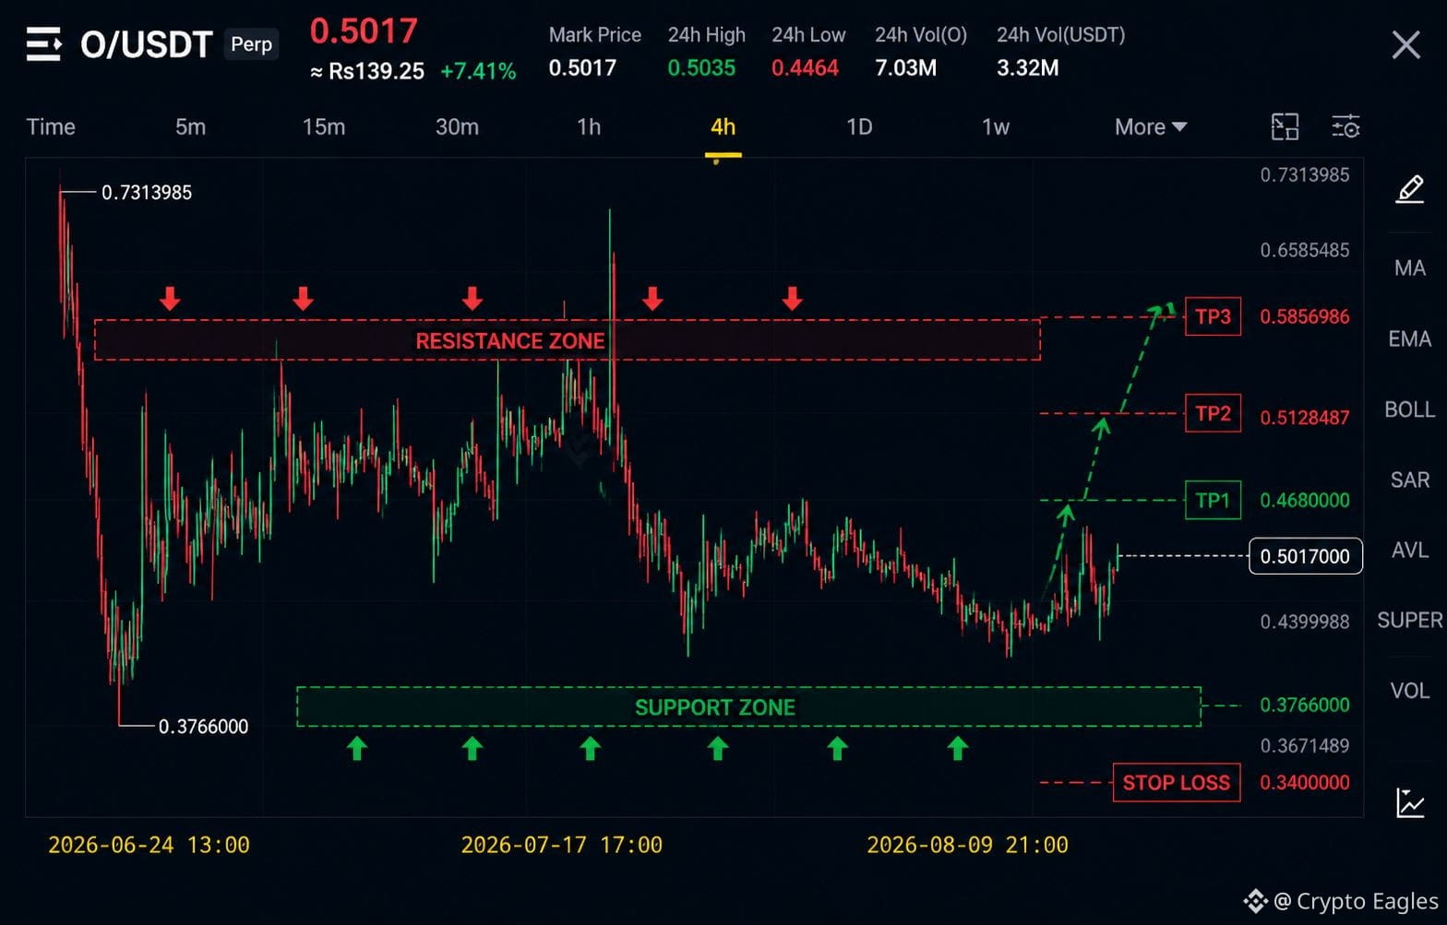Click the 24h Vol(O) value 7.03M
Screen dimensions: 1447x925
tap(905, 68)
